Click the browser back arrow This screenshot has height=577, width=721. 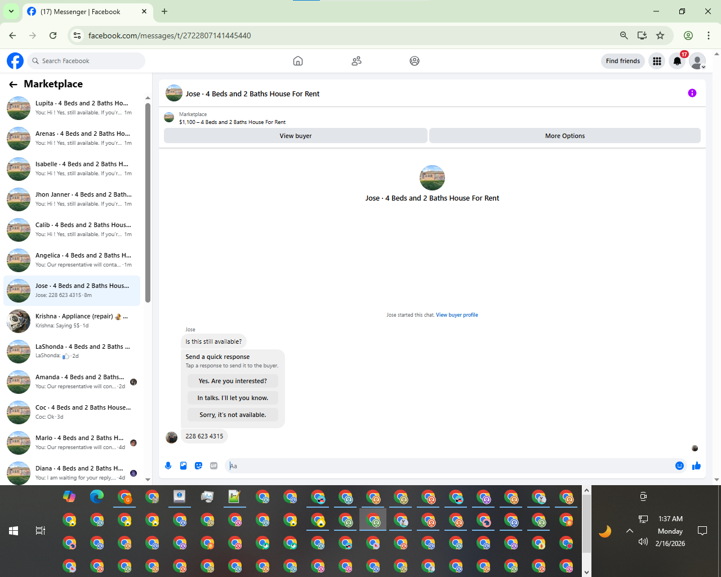tap(12, 35)
